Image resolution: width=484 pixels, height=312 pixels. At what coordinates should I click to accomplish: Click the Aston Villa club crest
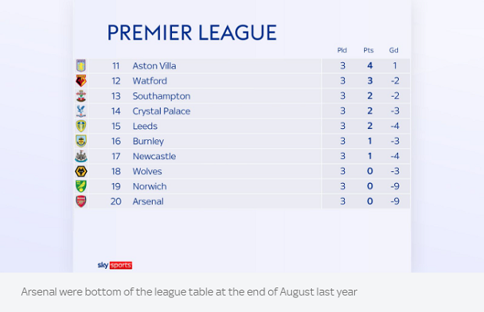click(x=81, y=66)
